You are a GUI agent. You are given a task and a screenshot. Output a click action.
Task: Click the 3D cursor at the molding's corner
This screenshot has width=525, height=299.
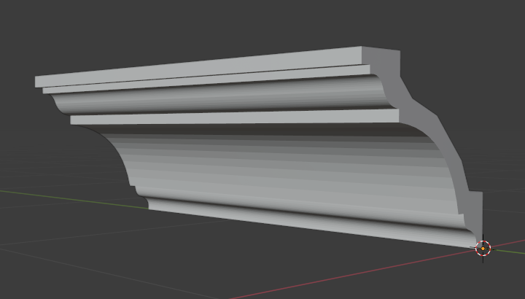tap(483, 248)
